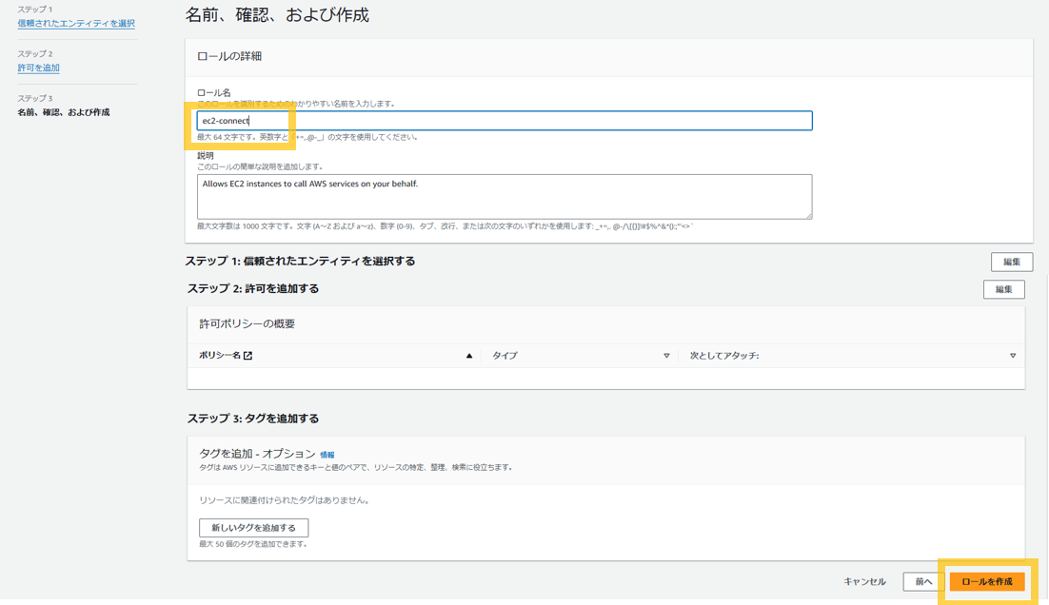Click the sort arrow in the タイプ column

tap(666, 356)
